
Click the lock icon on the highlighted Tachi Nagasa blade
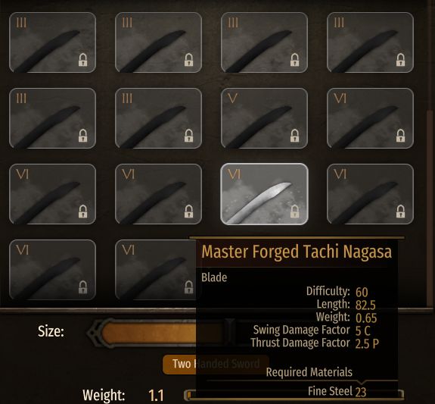pyautogui.click(x=294, y=211)
